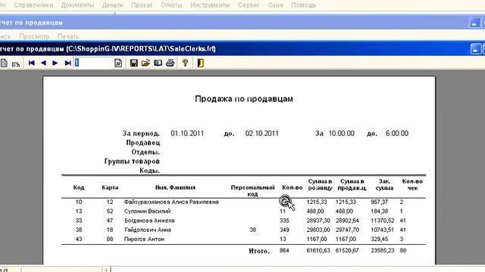Click the Зак. сумма column header
This screenshot has height=272, width=485.
[x=384, y=184]
